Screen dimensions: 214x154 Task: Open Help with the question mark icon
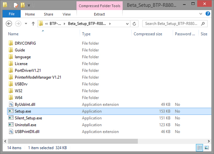tap(208, 14)
